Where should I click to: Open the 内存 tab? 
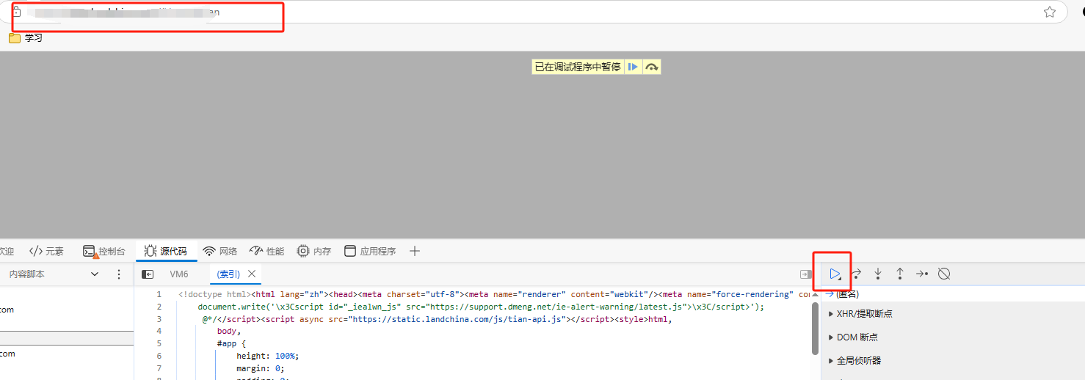(x=314, y=251)
